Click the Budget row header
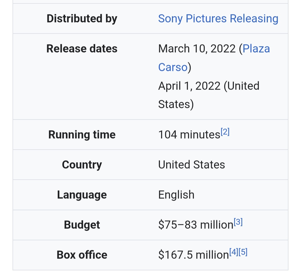This screenshot has height=278, width=301. [x=82, y=225]
